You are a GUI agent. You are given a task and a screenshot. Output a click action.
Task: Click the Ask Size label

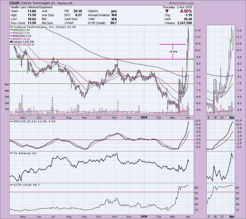point(48,15)
